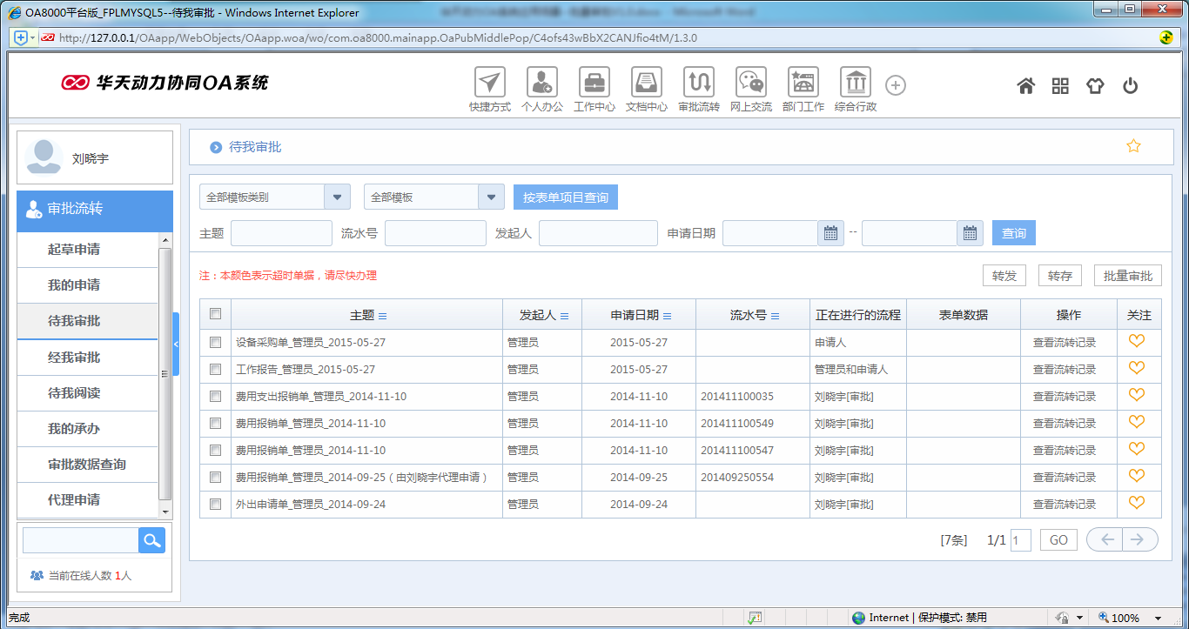Screen dimensions: 1189x629
Task: Click the sidebar search magnifier icon
Action: (151, 540)
